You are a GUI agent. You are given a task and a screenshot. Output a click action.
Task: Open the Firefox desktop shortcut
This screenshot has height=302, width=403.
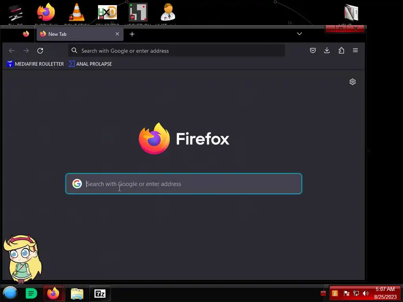[x=46, y=12]
